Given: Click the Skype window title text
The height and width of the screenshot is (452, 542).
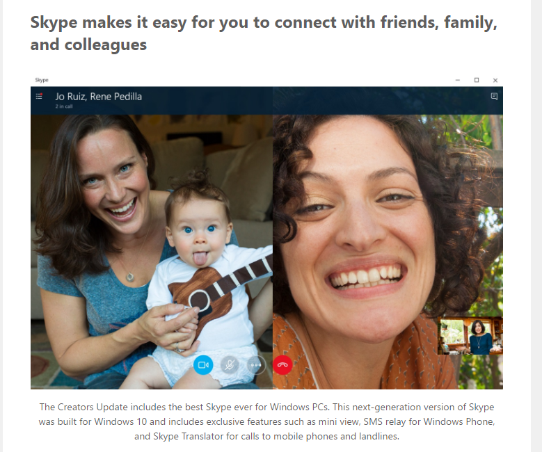Looking at the screenshot, I should pyautogui.click(x=42, y=80).
